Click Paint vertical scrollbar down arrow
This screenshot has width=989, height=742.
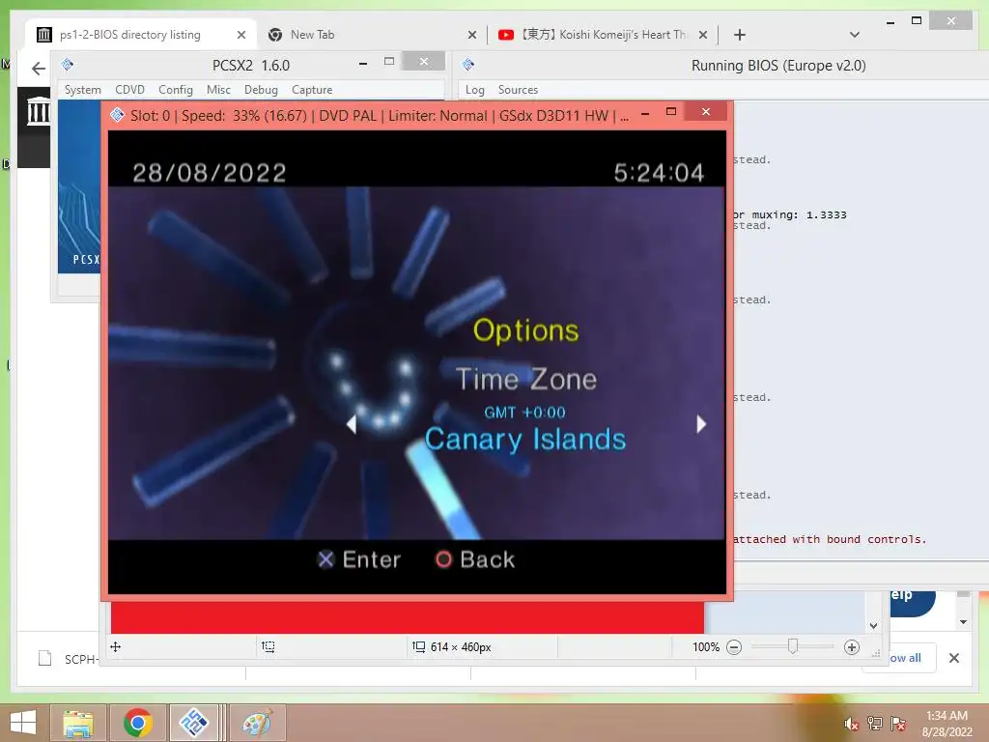click(x=873, y=626)
